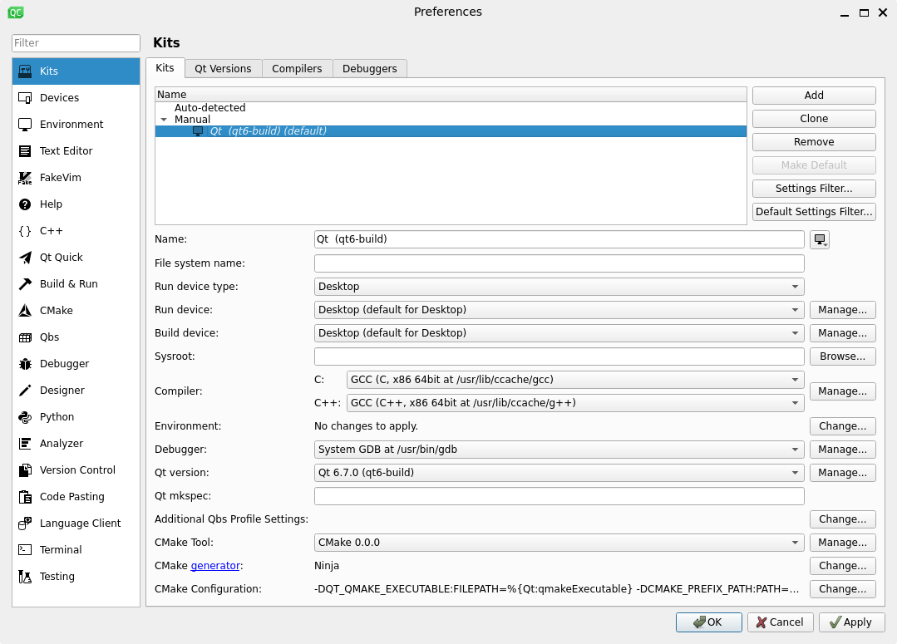Open the Terminal prompt icon

[25, 549]
